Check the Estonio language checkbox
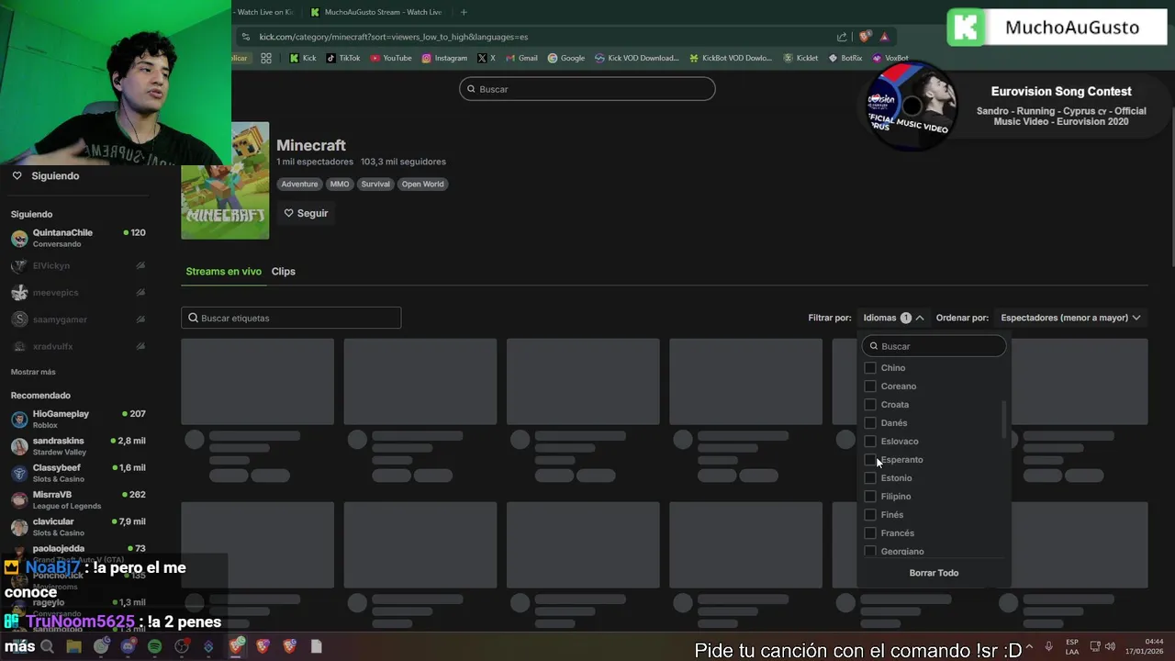Viewport: 1175px width, 661px height. click(870, 478)
